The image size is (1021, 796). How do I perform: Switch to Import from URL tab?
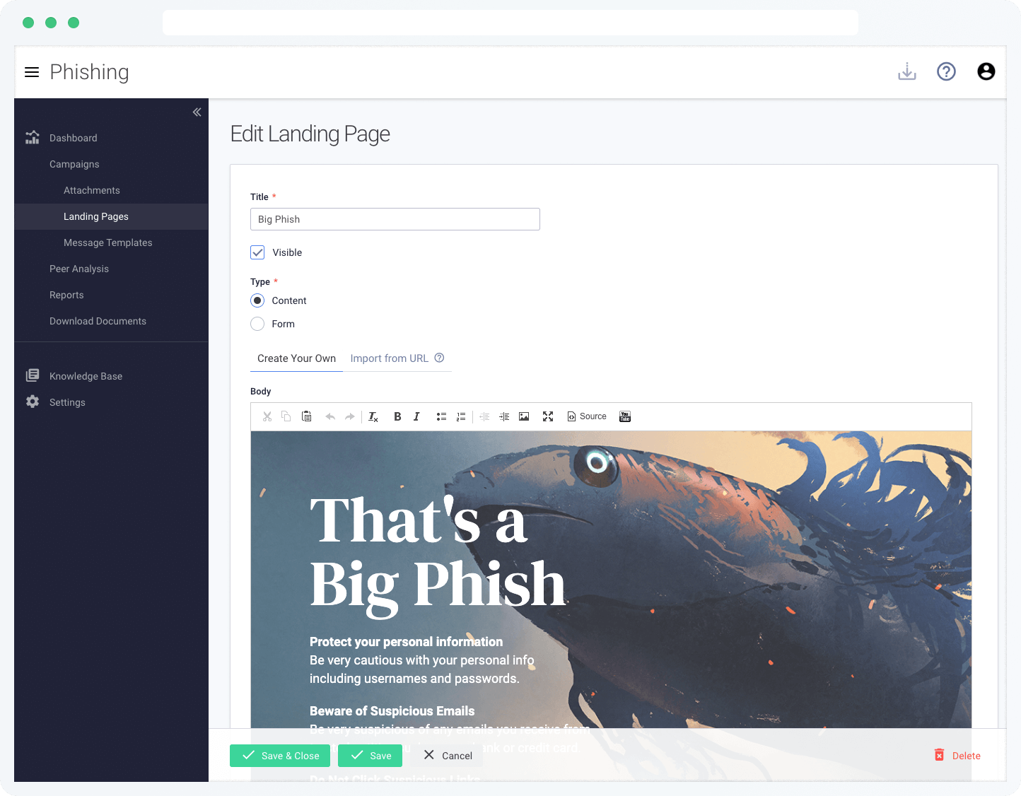point(390,358)
